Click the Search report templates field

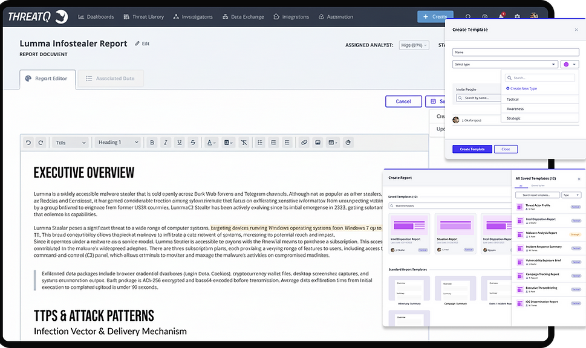pos(538,195)
